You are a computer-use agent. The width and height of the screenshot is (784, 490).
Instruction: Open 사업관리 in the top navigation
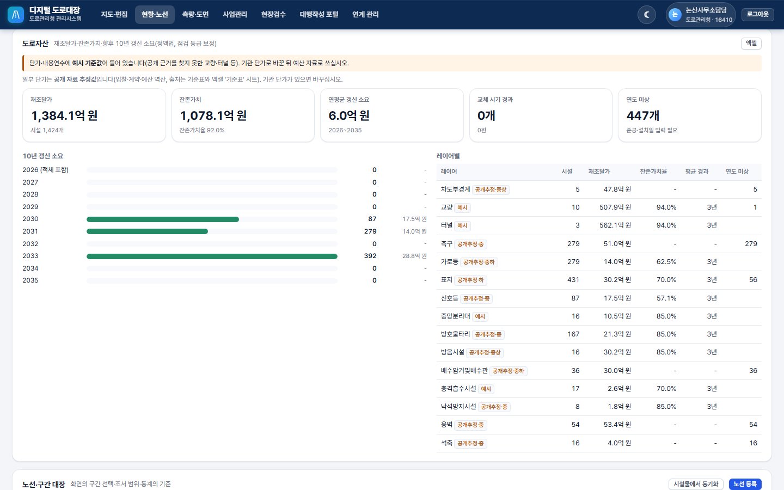click(x=235, y=15)
